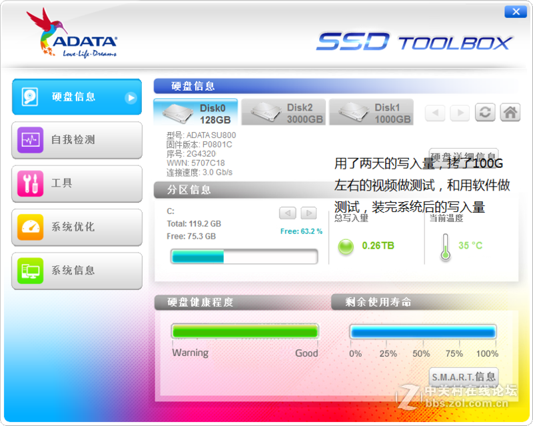Open 系统信息 section
The width and height of the screenshot is (533, 426).
[77, 271]
